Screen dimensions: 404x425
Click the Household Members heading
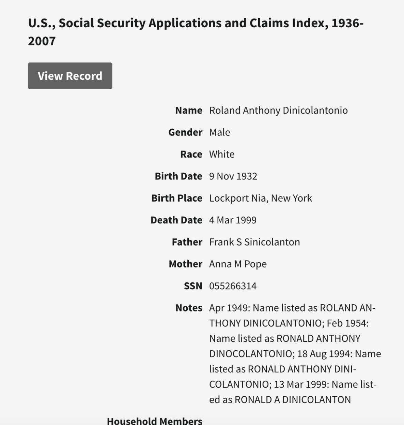point(155,421)
